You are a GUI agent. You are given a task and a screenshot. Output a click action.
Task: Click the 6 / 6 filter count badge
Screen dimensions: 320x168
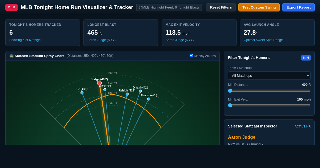click(x=306, y=58)
